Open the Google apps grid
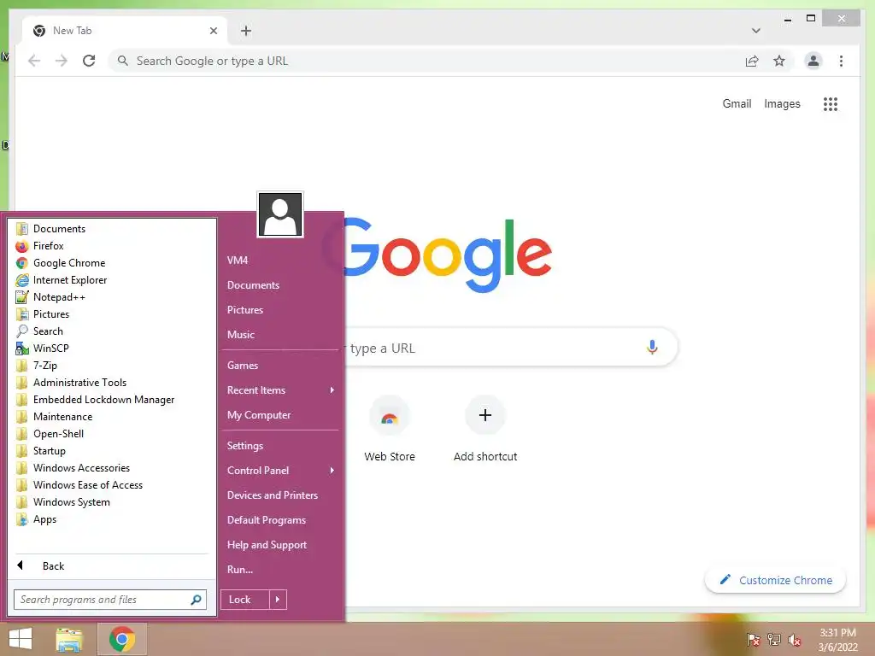 831,103
